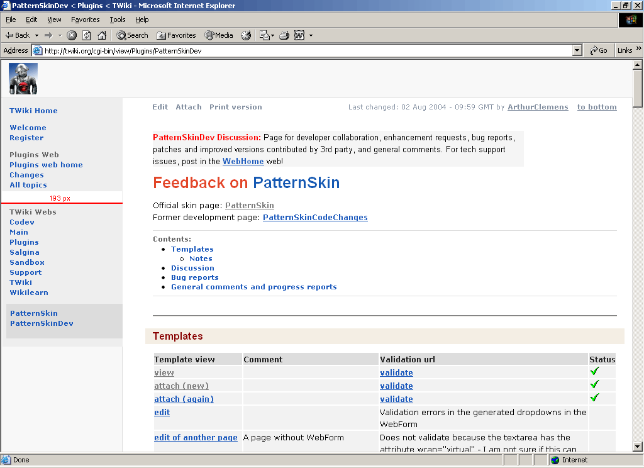This screenshot has height=468, width=644.
Task: Click the Mail toolbar icon
Action: 265,35
